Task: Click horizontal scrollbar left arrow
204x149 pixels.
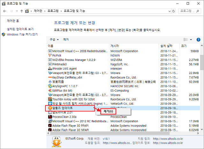Action: tap(48, 133)
